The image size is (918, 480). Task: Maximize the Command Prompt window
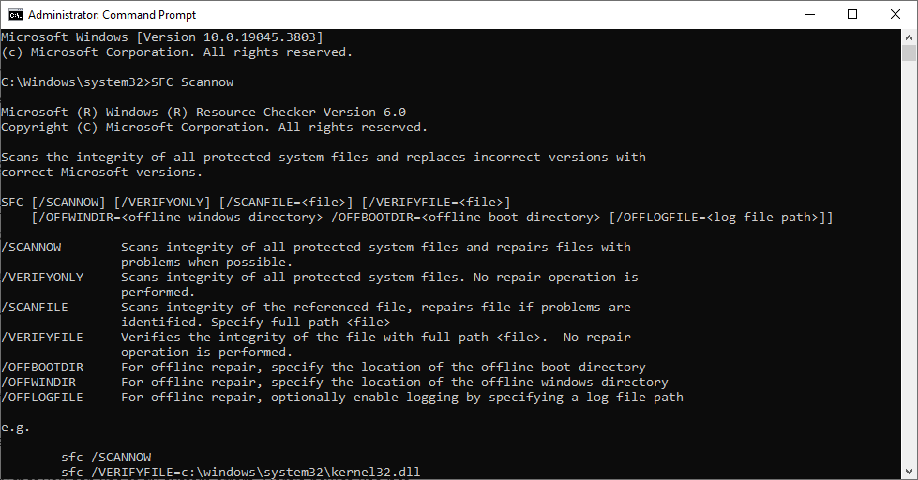click(851, 14)
